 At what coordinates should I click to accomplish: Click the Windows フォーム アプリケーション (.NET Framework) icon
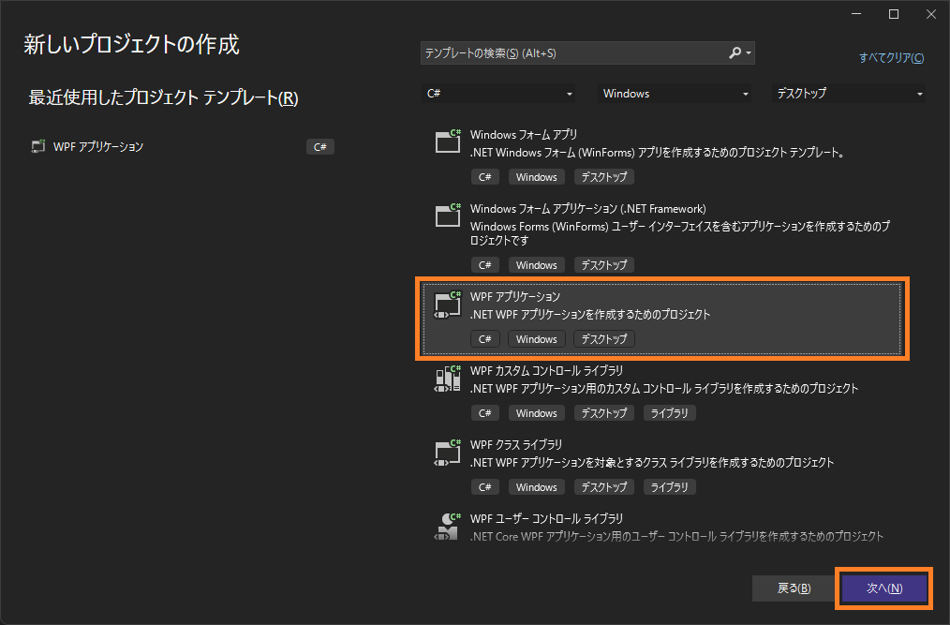448,215
